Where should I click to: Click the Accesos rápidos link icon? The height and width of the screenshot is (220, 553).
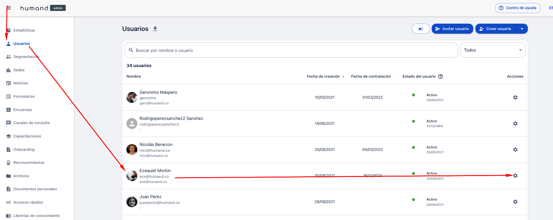coord(8,202)
